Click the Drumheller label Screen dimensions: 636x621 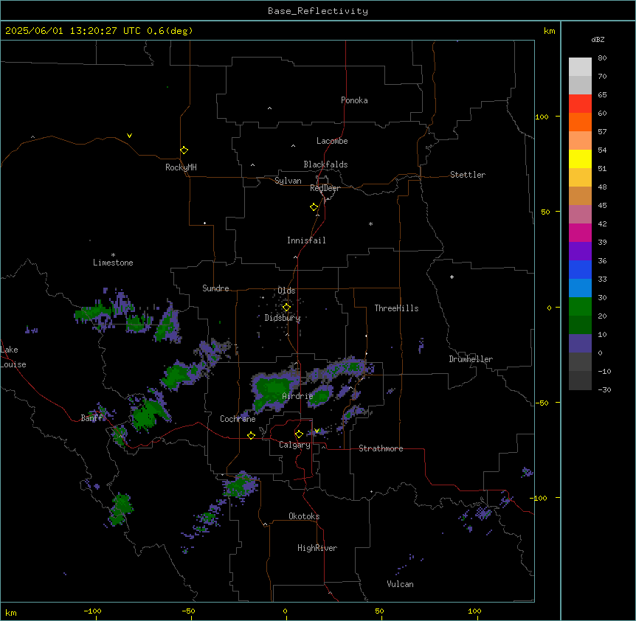[x=471, y=359]
